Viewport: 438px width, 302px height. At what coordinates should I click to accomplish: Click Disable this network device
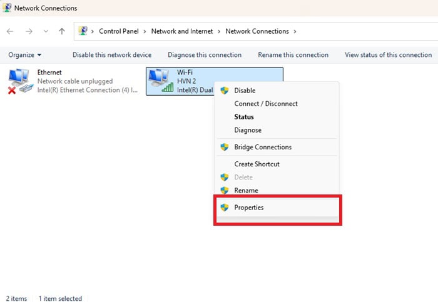(112, 55)
